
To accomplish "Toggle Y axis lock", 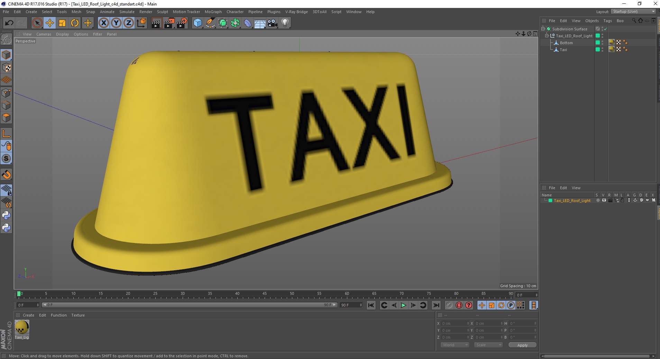I will point(116,23).
